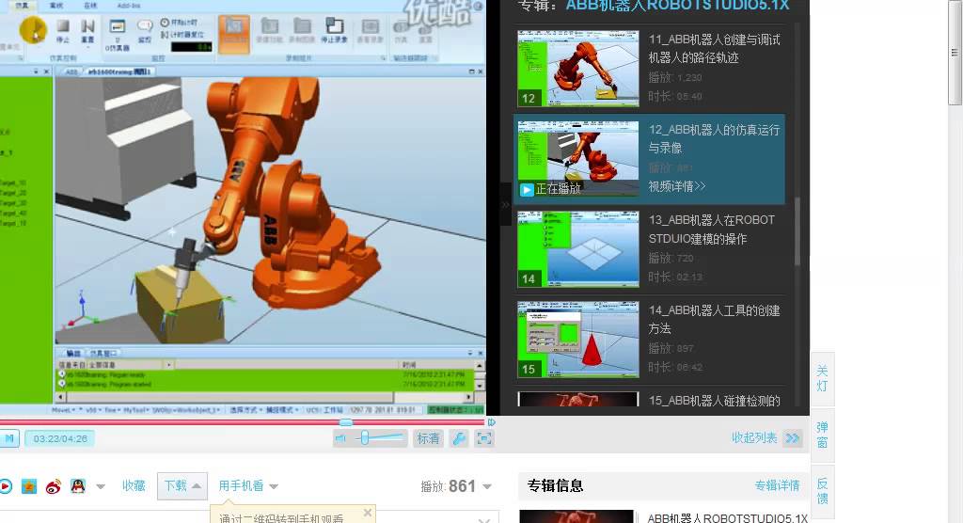This screenshot has width=963, height=523.
Task: Open 专辑详情 album details link
Action: (x=777, y=485)
